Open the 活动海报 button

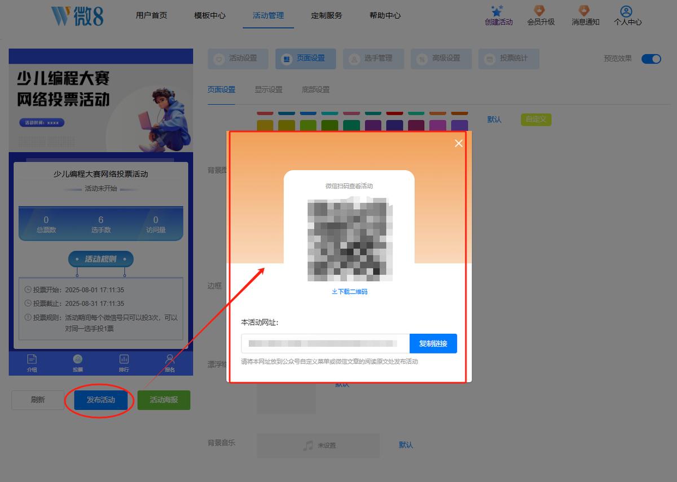click(x=164, y=400)
